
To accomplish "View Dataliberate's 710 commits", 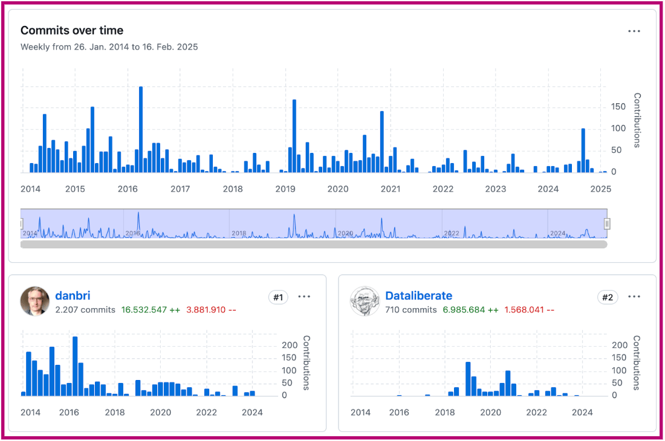I will [x=410, y=310].
